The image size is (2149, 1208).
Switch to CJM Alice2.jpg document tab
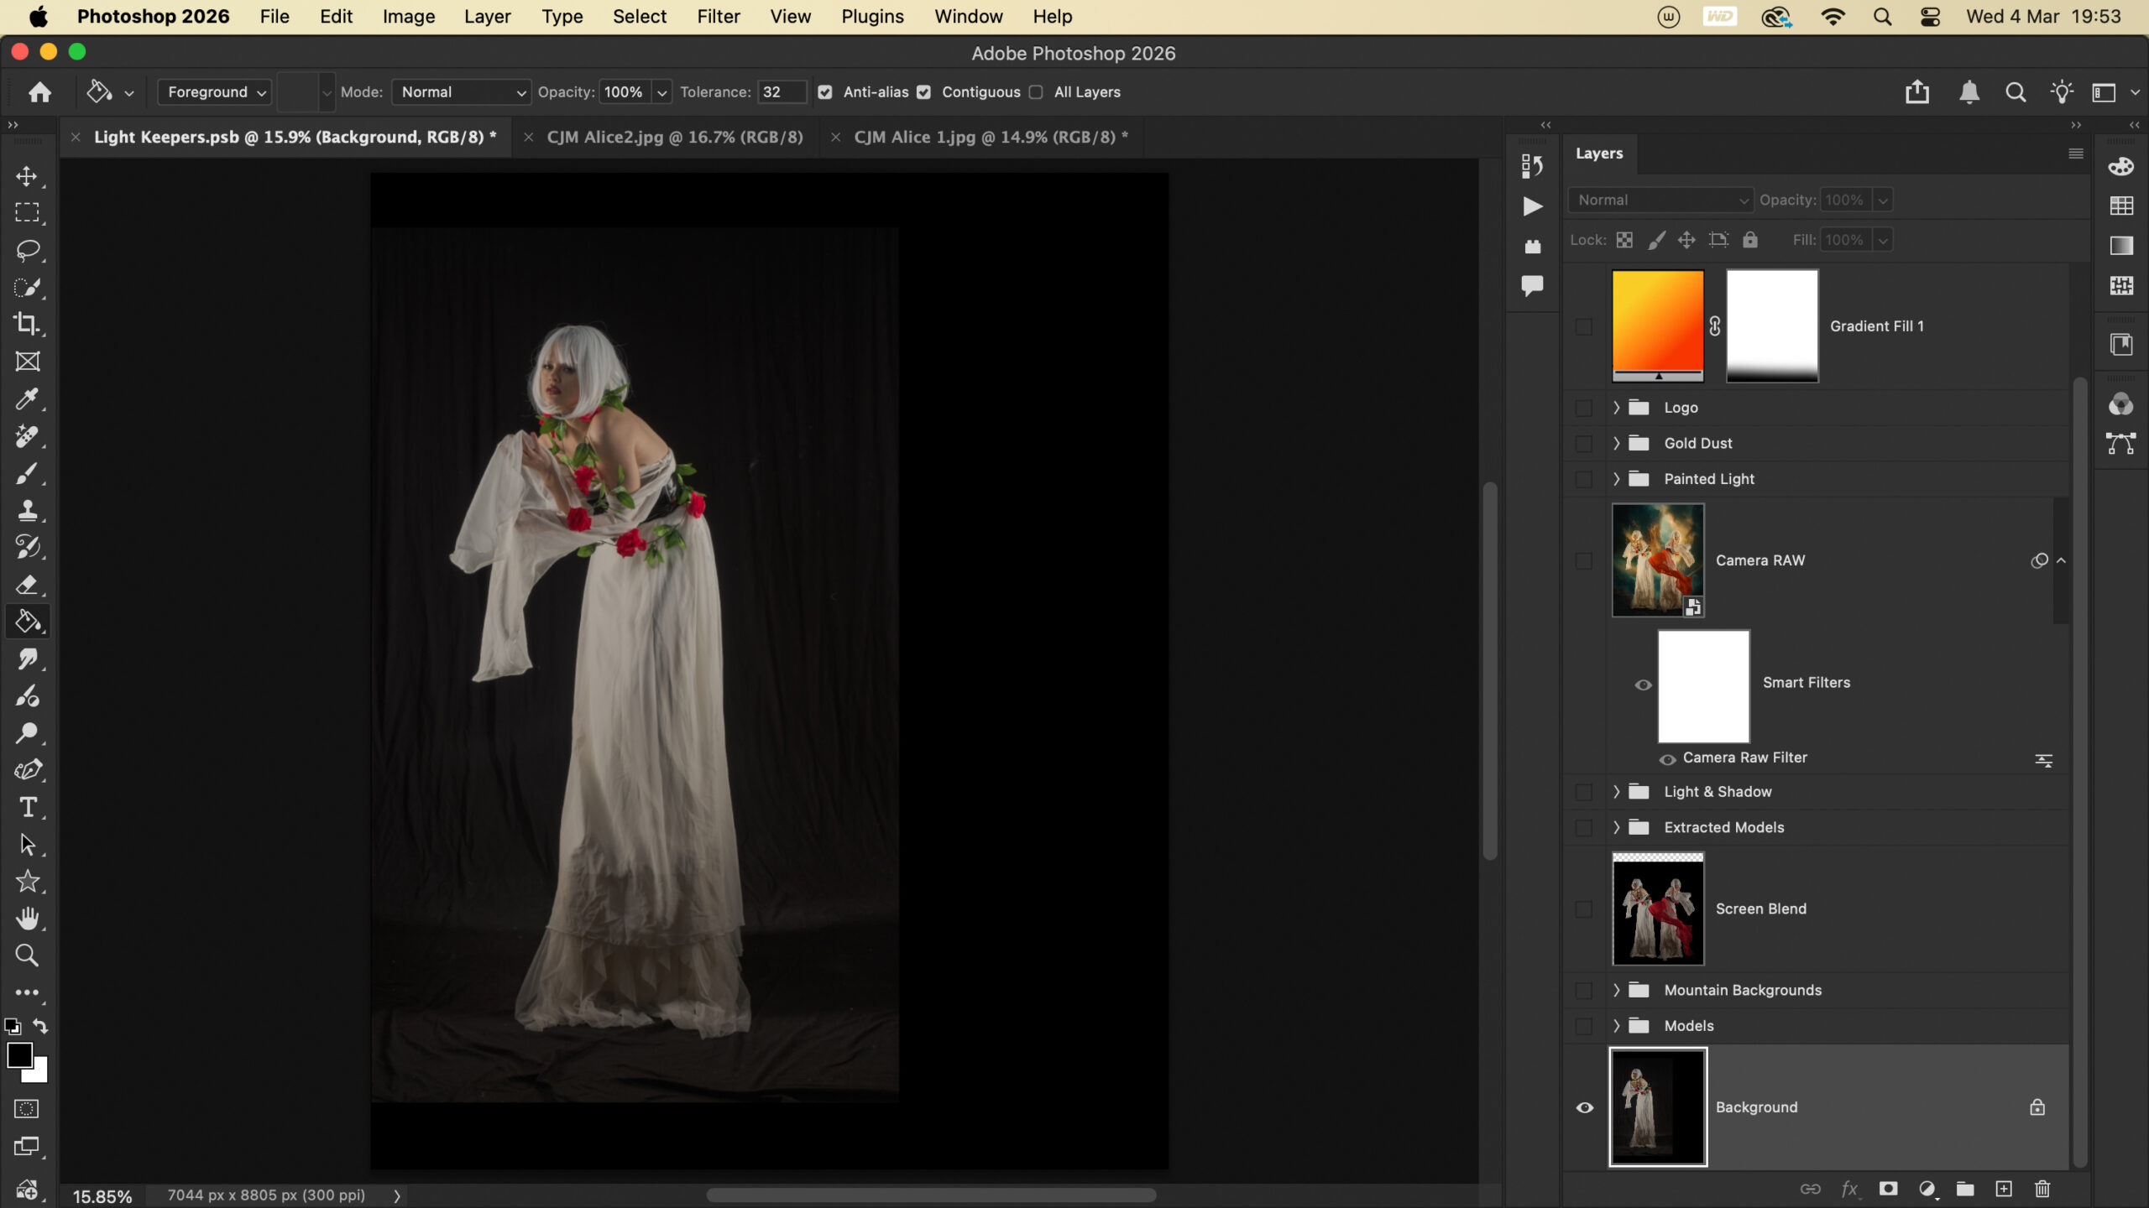pos(674,137)
